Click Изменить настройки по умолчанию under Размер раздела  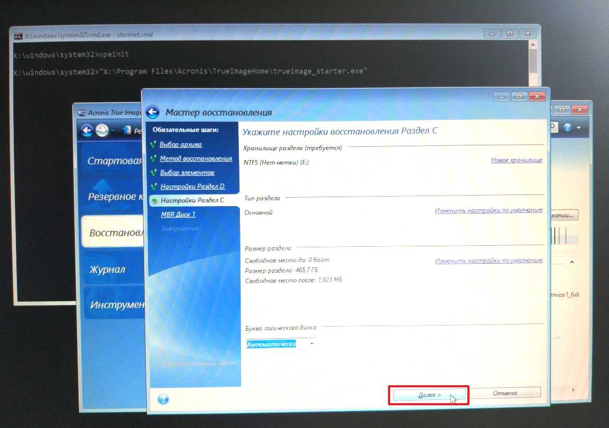tap(488, 260)
